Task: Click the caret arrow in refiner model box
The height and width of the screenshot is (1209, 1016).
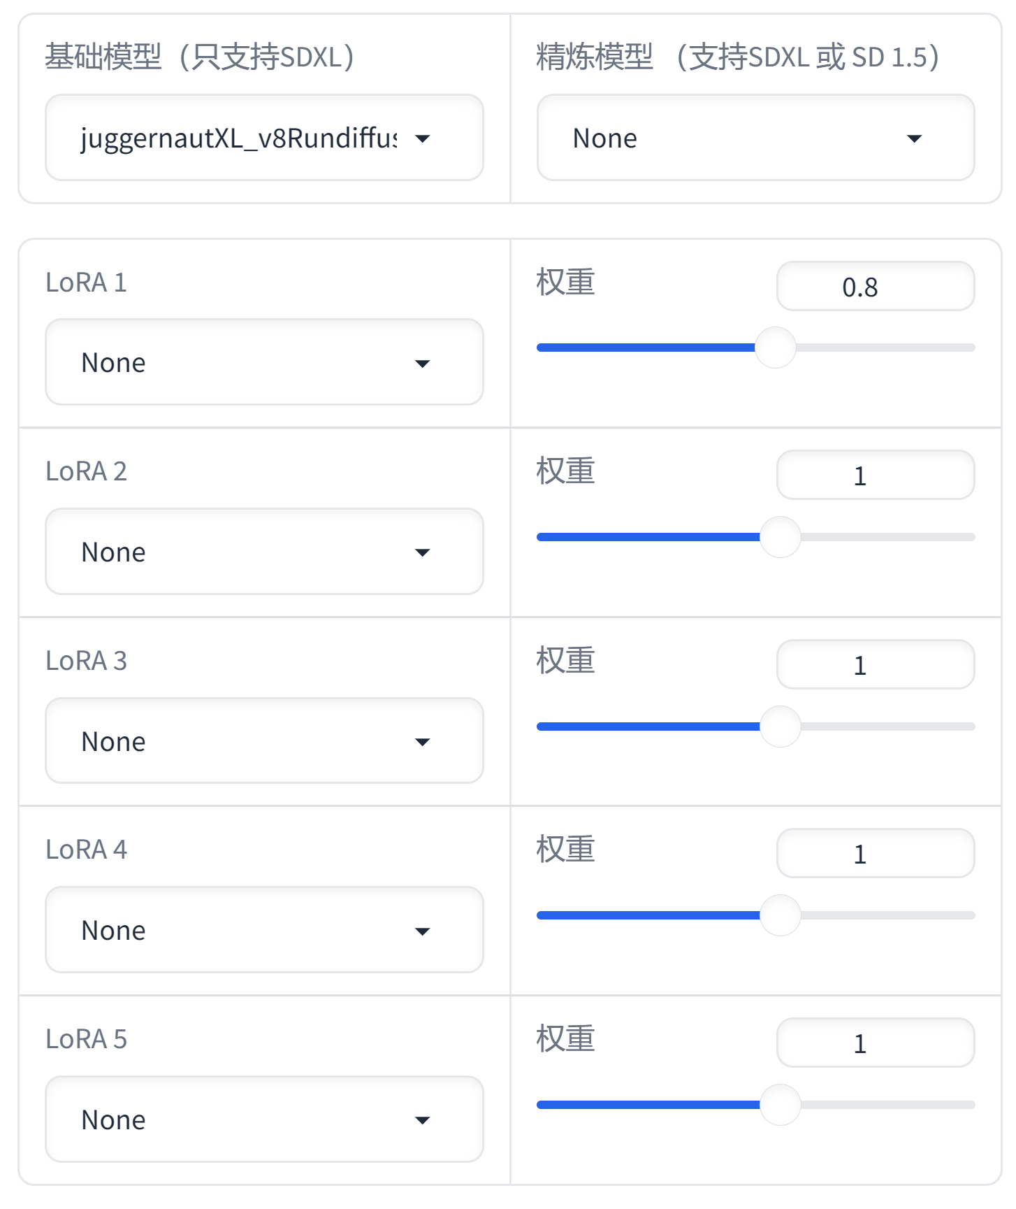Action: coord(914,138)
